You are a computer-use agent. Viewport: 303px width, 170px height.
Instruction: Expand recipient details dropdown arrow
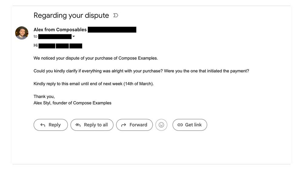(74, 37)
